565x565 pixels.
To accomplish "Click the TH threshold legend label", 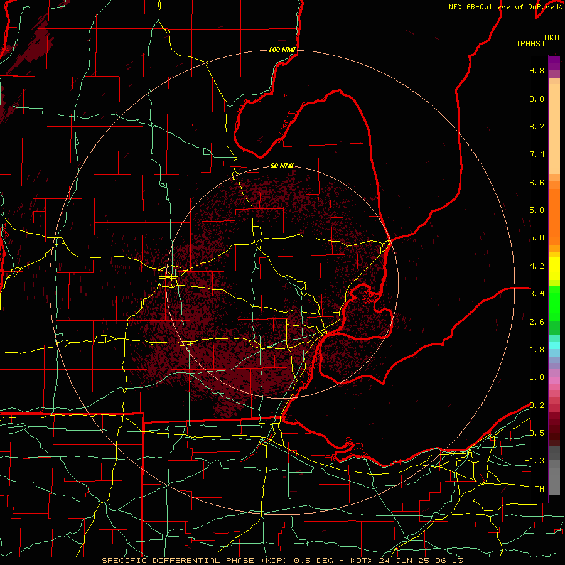I will coord(539,489).
